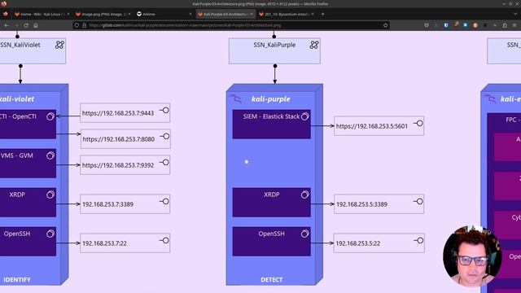This screenshot has height=293, width=521.
Task: Close the image.png tab
Action: coord(129,14)
